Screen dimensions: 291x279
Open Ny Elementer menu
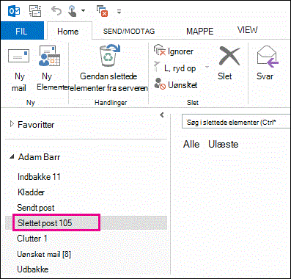50,68
